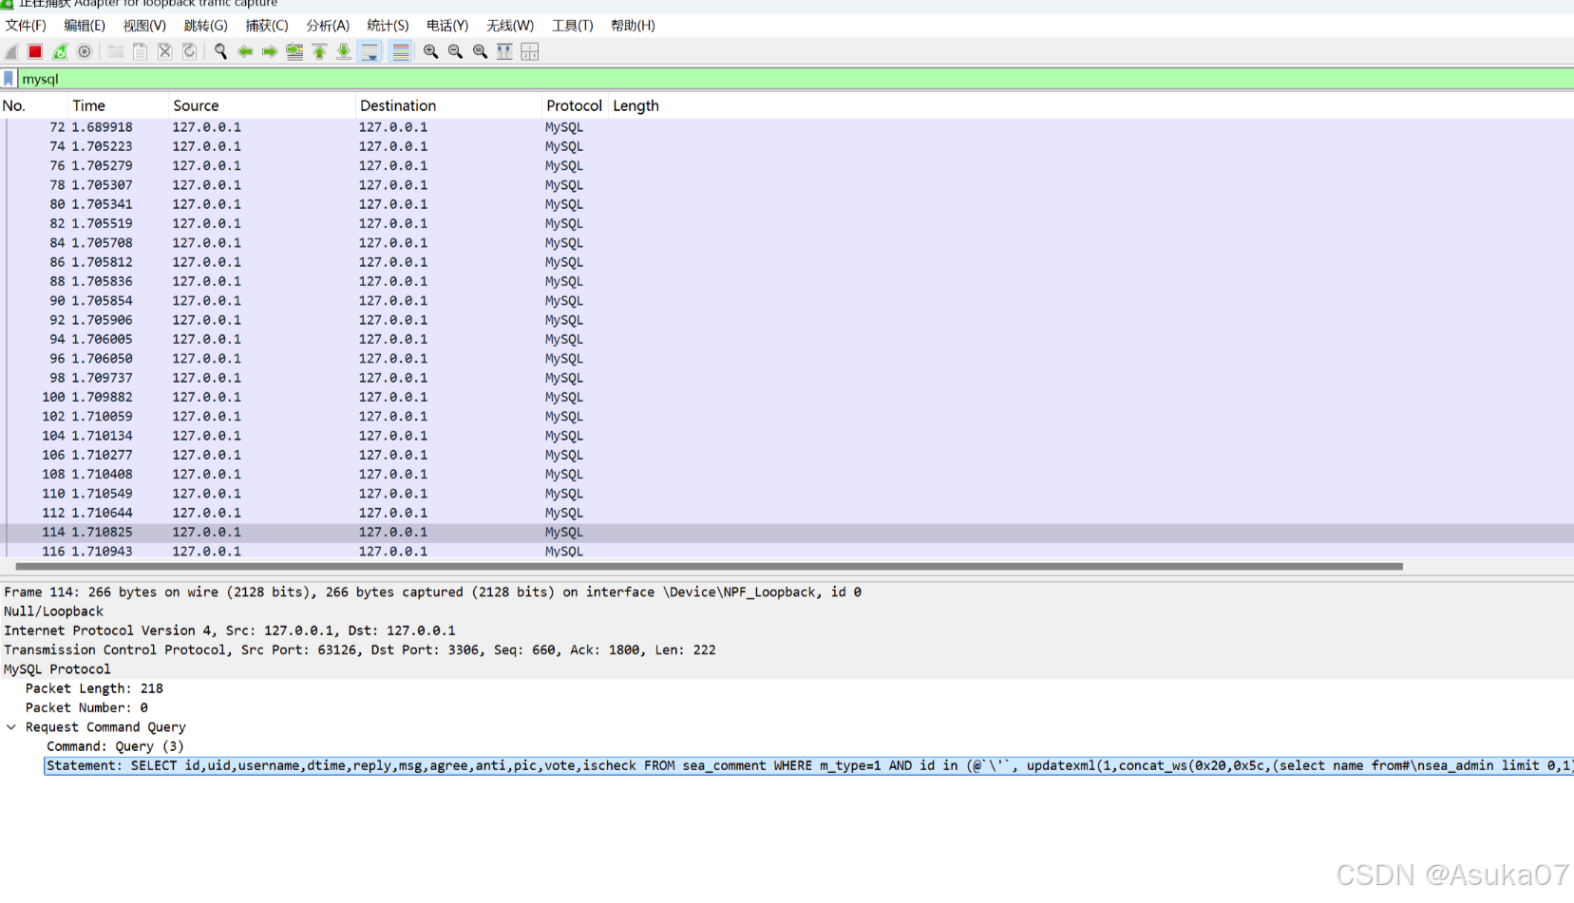Toggle auto-scroll during live capture
Screen dimensions: 1574x903
370,51
